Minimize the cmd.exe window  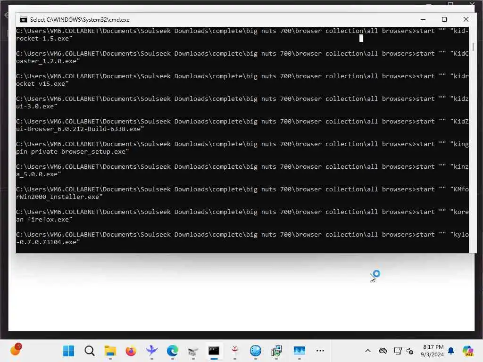click(423, 19)
